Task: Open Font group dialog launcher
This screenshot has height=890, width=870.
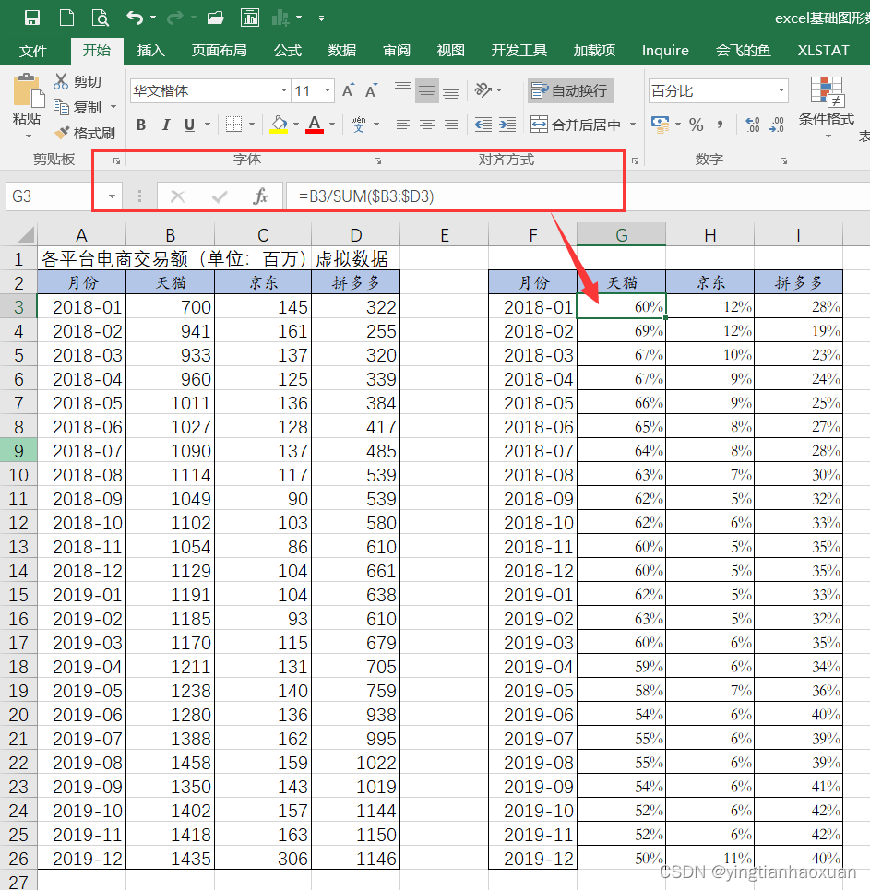Action: coord(377,160)
